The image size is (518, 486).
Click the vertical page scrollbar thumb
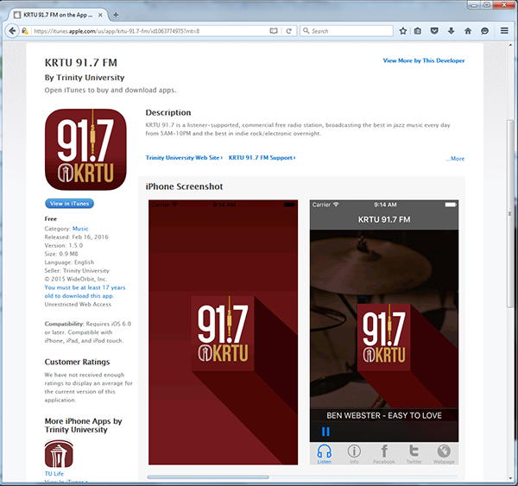click(510, 213)
